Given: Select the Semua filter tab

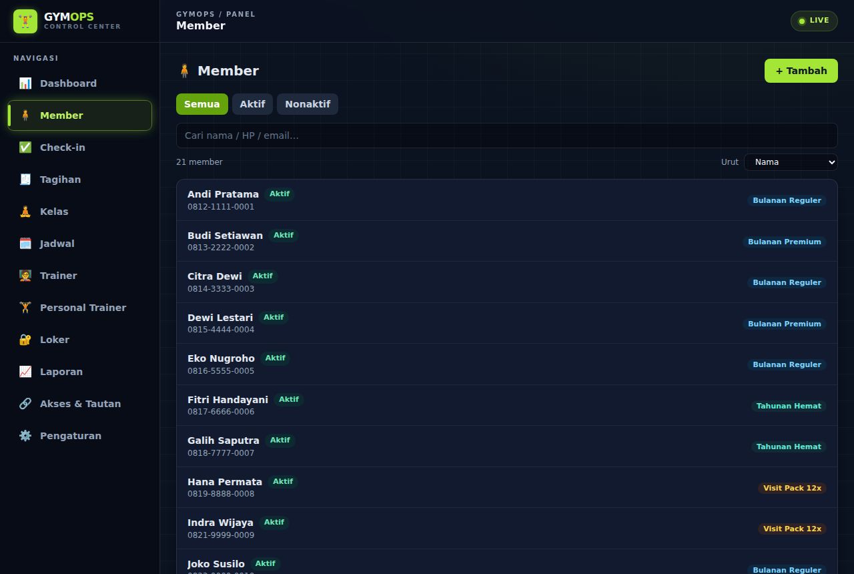Looking at the screenshot, I should [x=202, y=104].
